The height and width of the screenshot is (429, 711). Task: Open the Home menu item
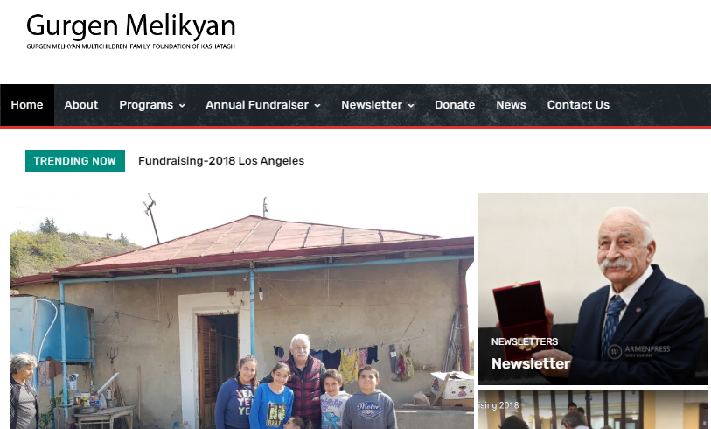(x=27, y=105)
